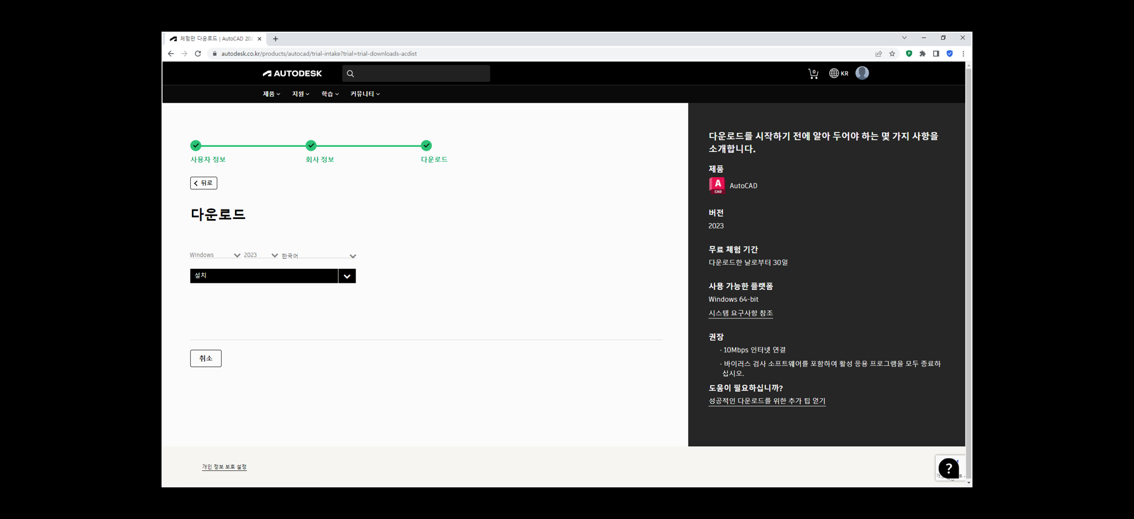Viewport: 1134px width, 519px height.
Task: Open a new browser tab with the plus icon
Action: tap(276, 39)
